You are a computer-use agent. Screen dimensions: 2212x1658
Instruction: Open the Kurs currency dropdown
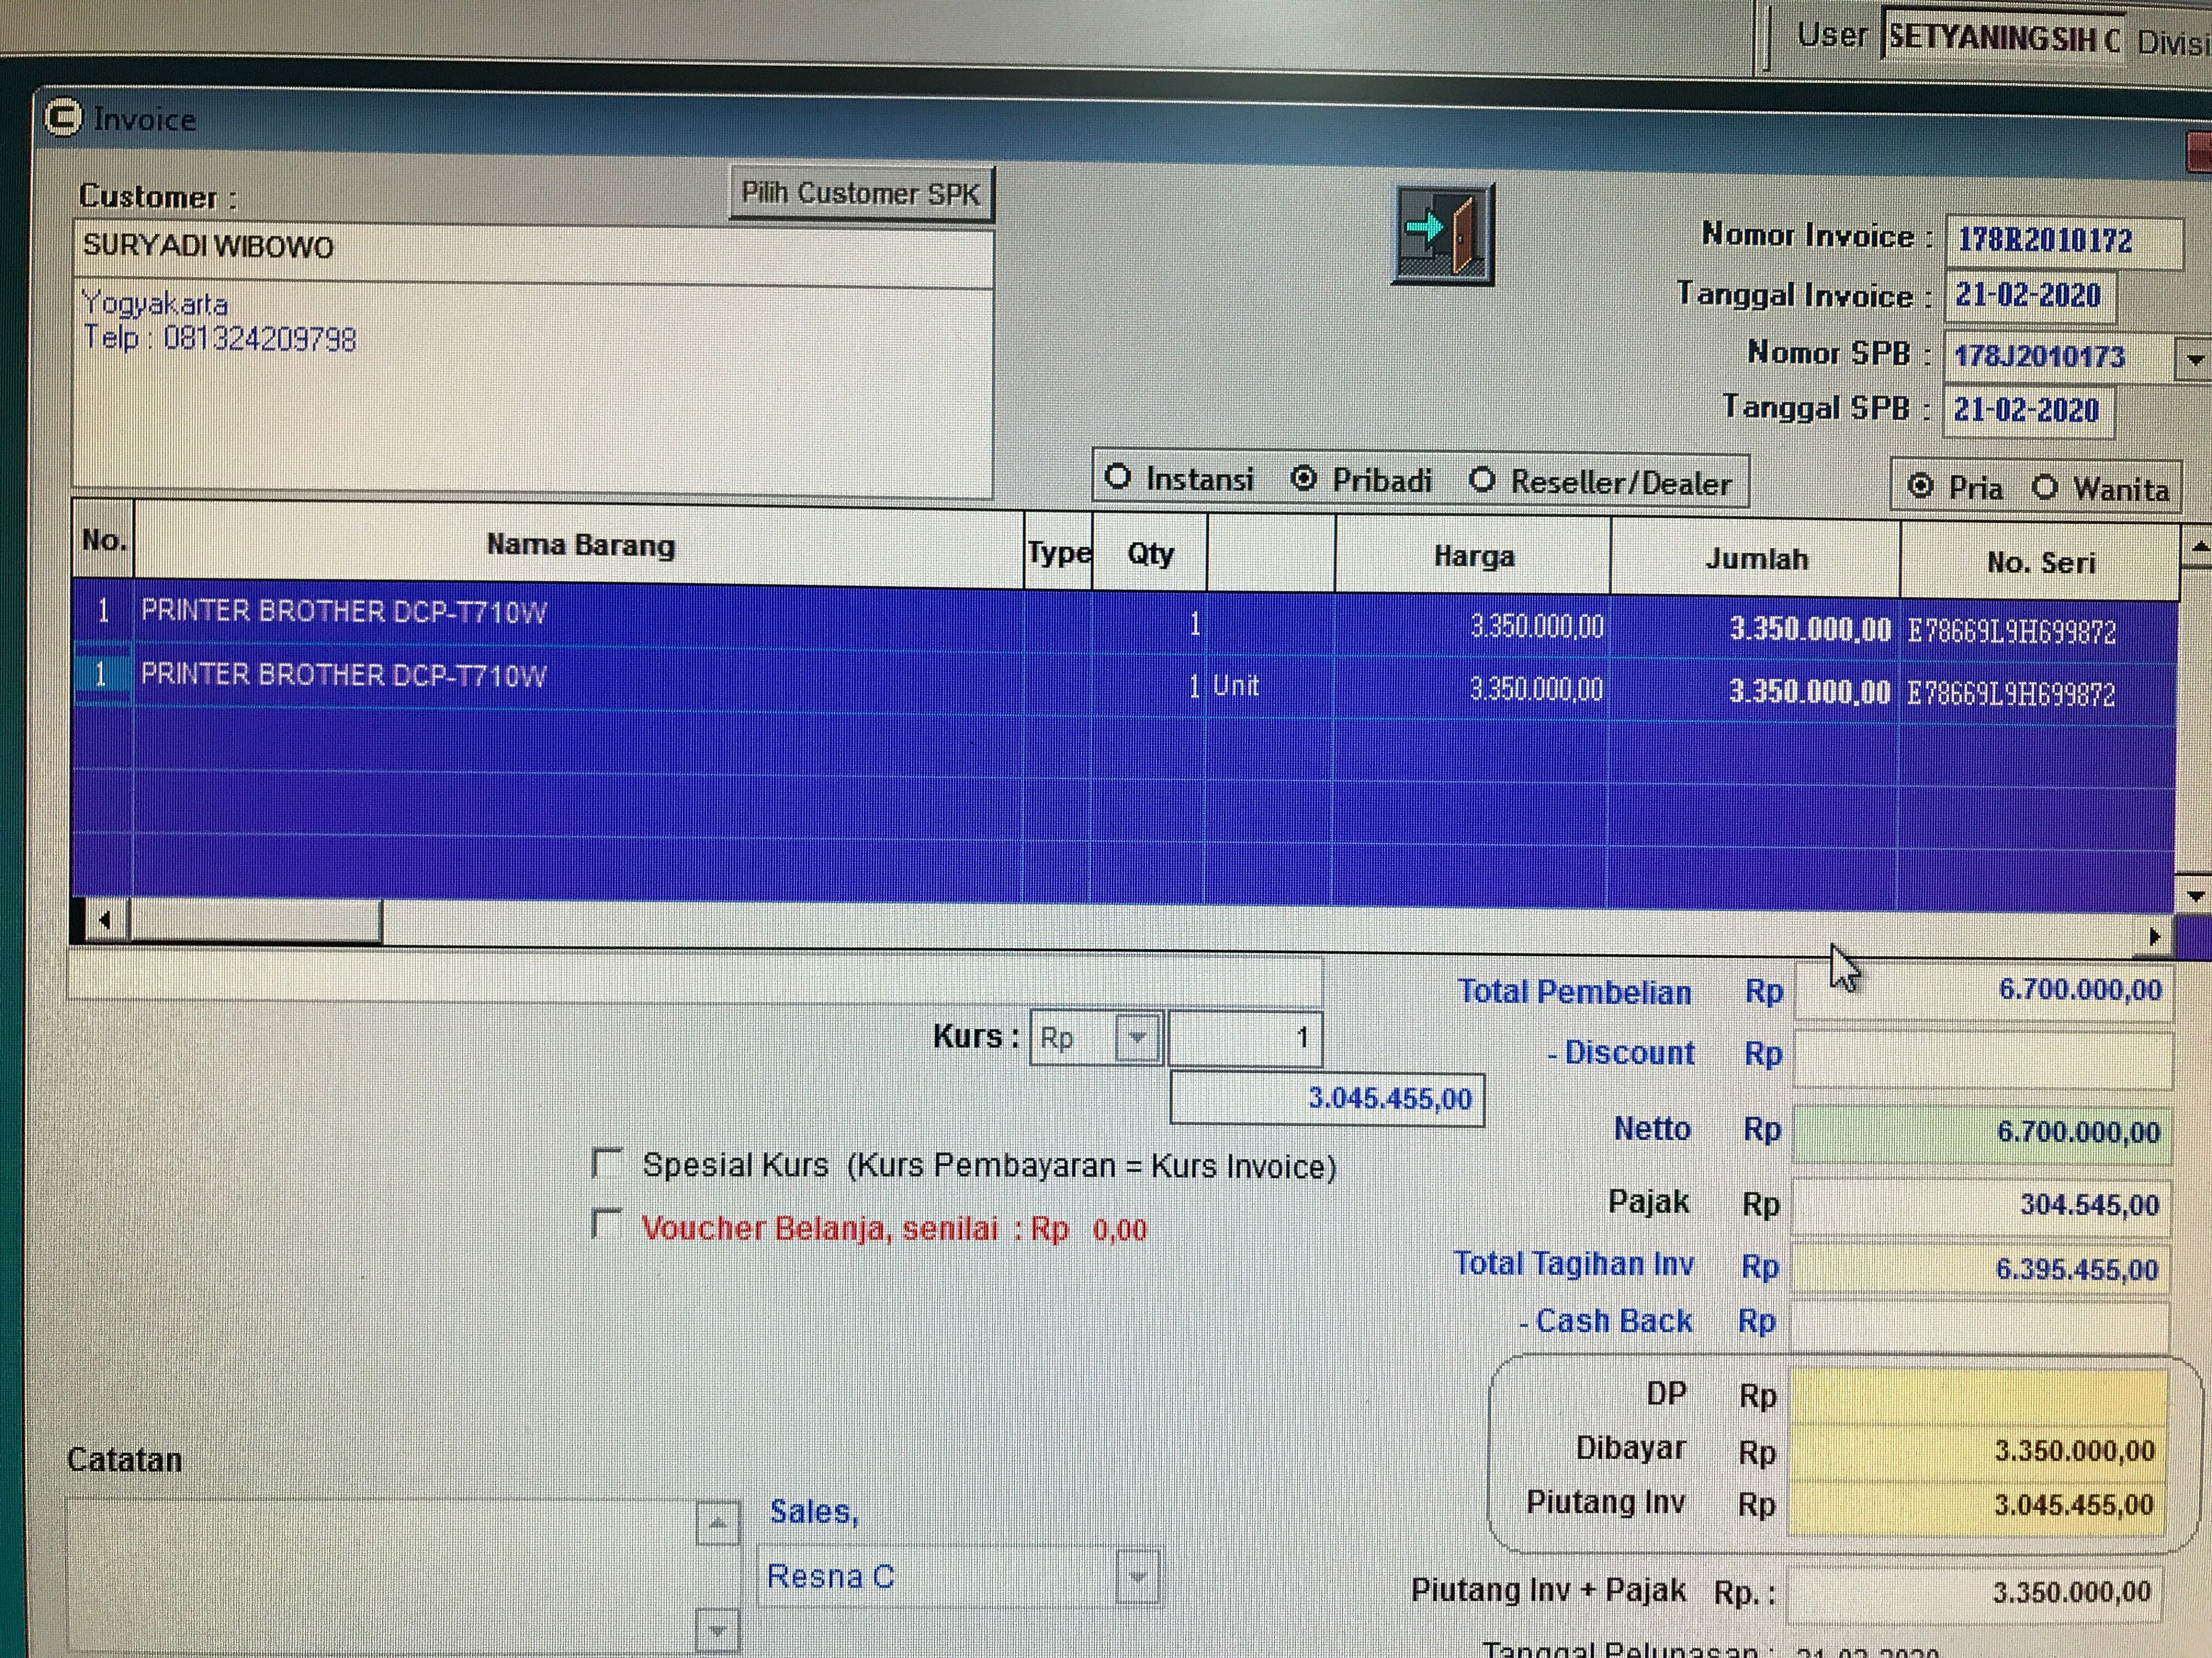tap(1136, 1038)
